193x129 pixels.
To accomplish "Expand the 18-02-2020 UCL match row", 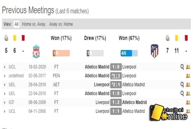I will coord(5,67).
